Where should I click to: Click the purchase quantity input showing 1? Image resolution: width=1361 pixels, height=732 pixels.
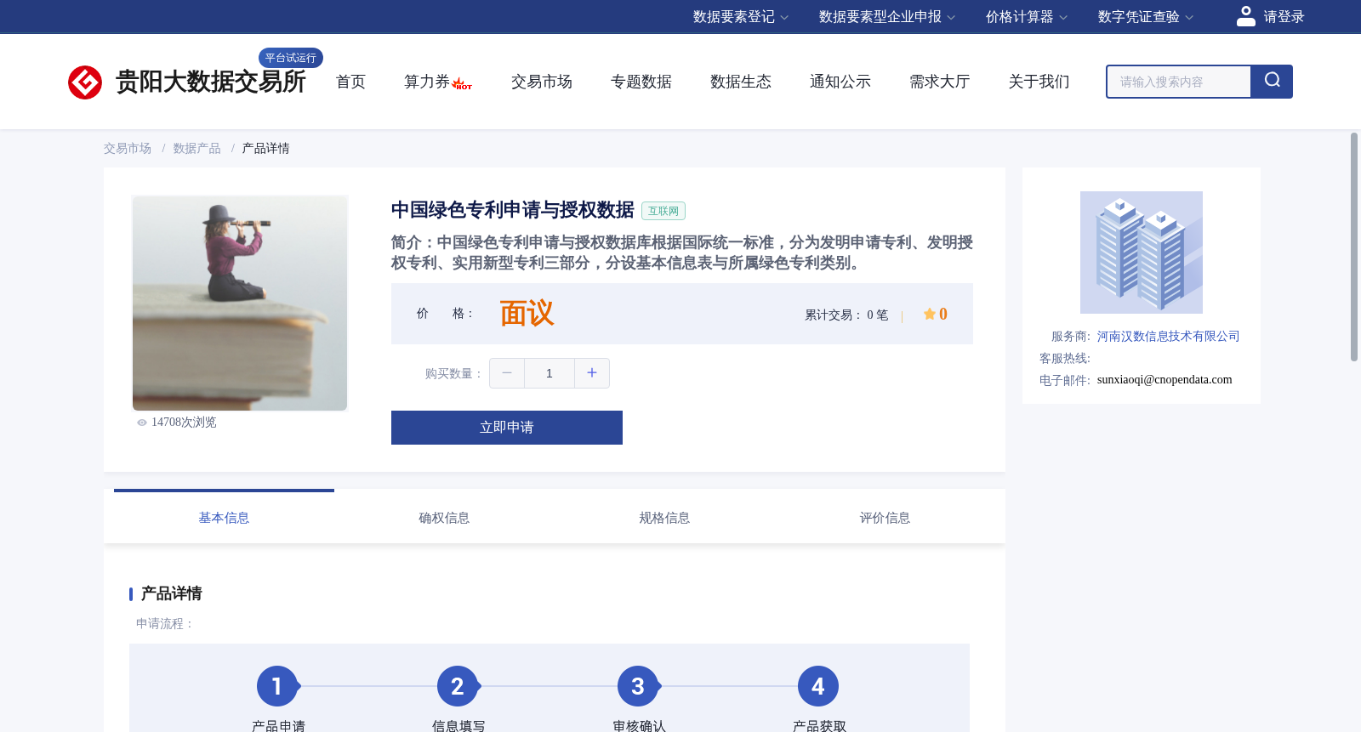[550, 373]
